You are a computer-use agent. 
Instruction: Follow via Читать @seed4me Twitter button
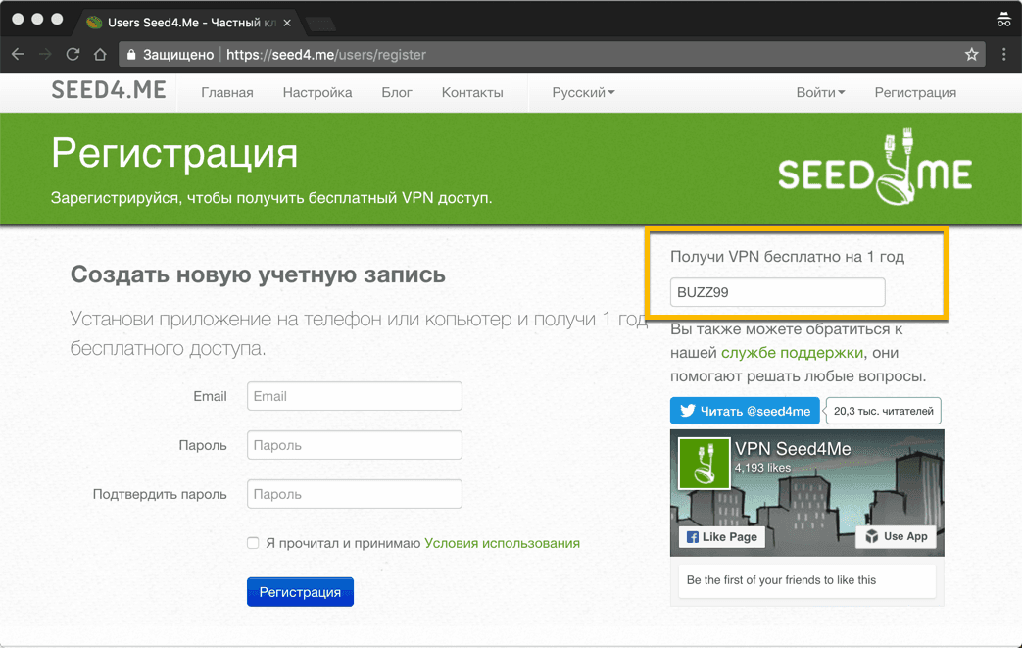coord(745,411)
